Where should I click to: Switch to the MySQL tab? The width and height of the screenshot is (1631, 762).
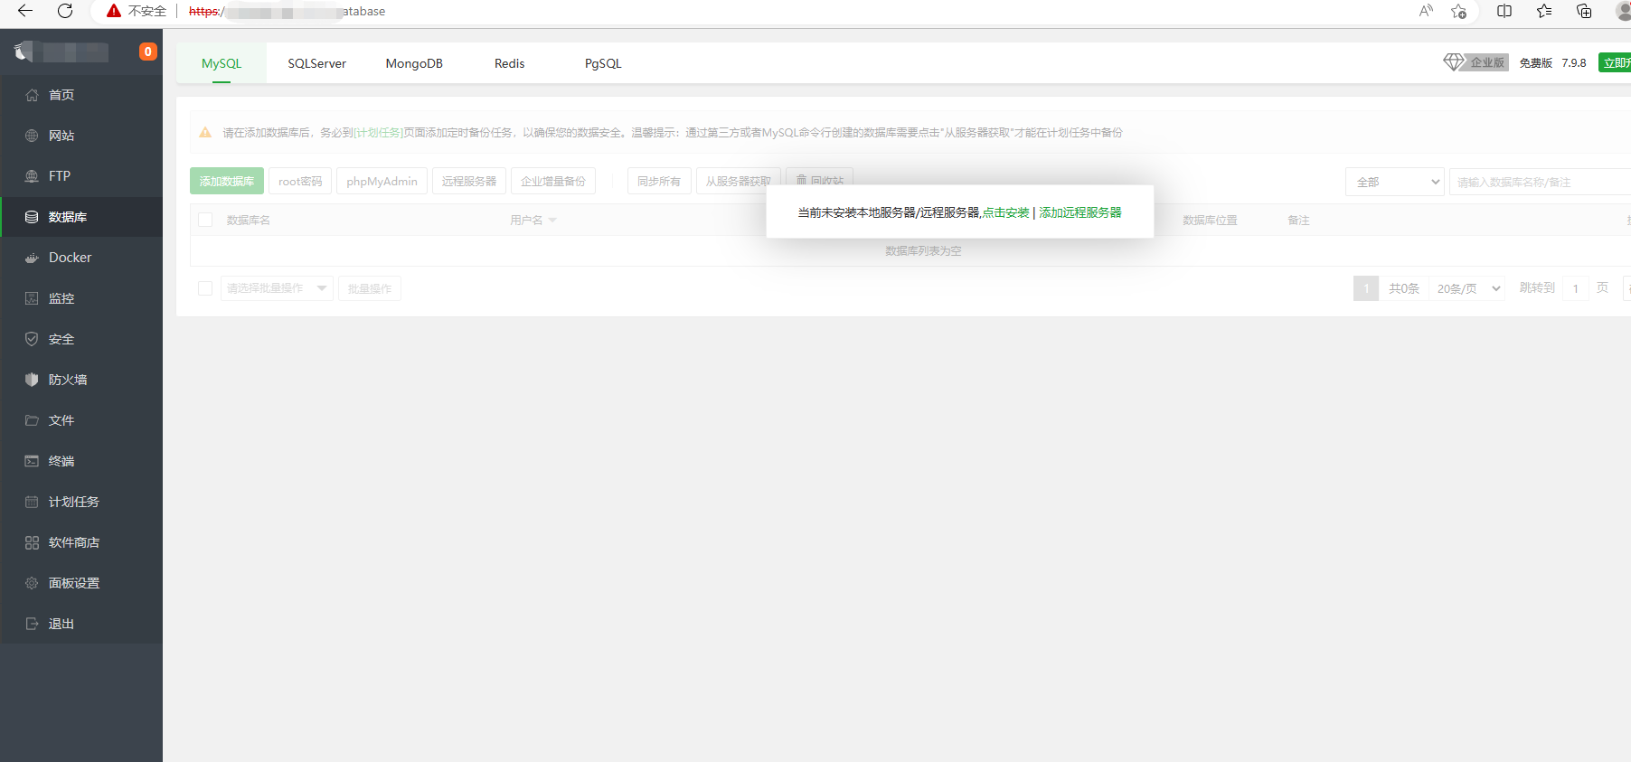tap(222, 63)
